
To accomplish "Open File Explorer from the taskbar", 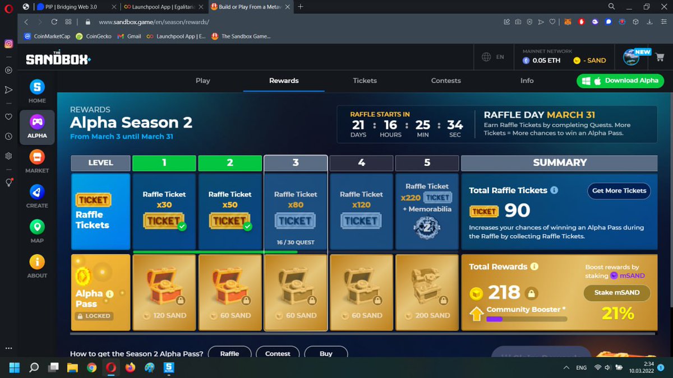I will click(72, 367).
